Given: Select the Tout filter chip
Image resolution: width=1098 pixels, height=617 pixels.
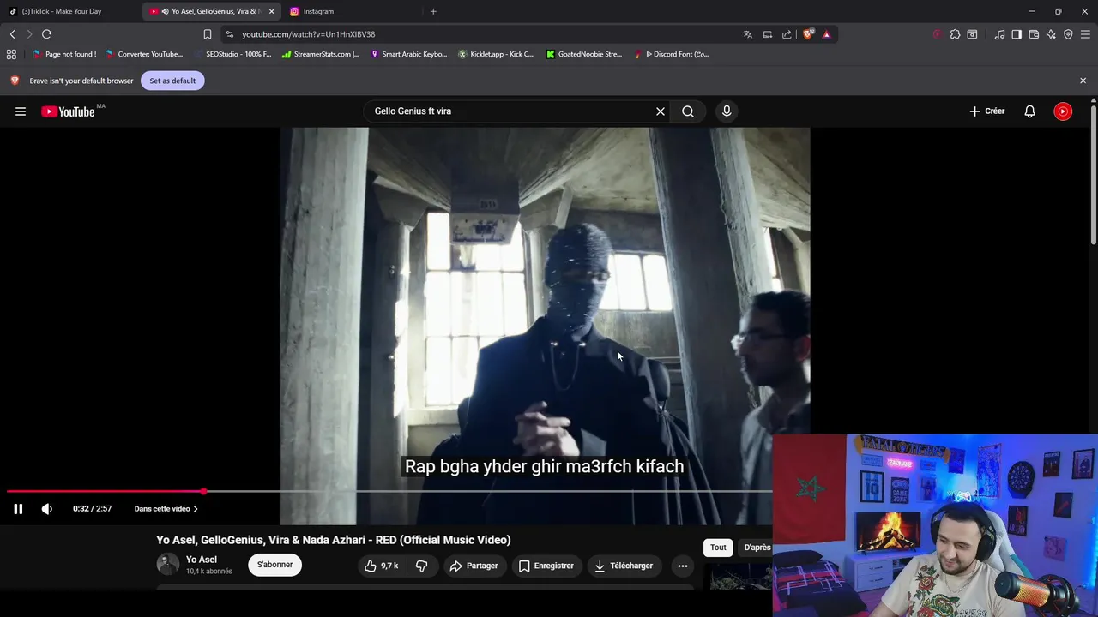Looking at the screenshot, I should 718,548.
